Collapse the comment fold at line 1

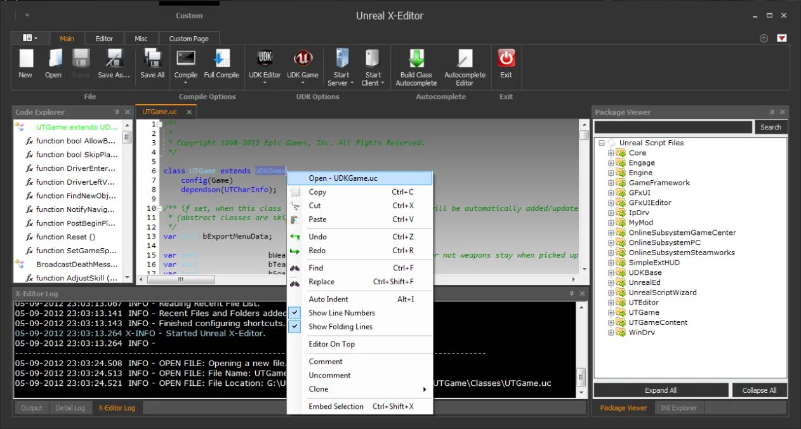(x=160, y=124)
